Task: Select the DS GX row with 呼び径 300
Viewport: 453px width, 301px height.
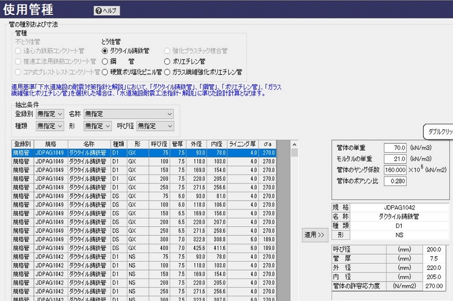Action: pos(144,239)
